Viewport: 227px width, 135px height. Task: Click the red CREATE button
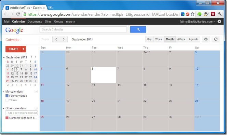tap(13, 49)
